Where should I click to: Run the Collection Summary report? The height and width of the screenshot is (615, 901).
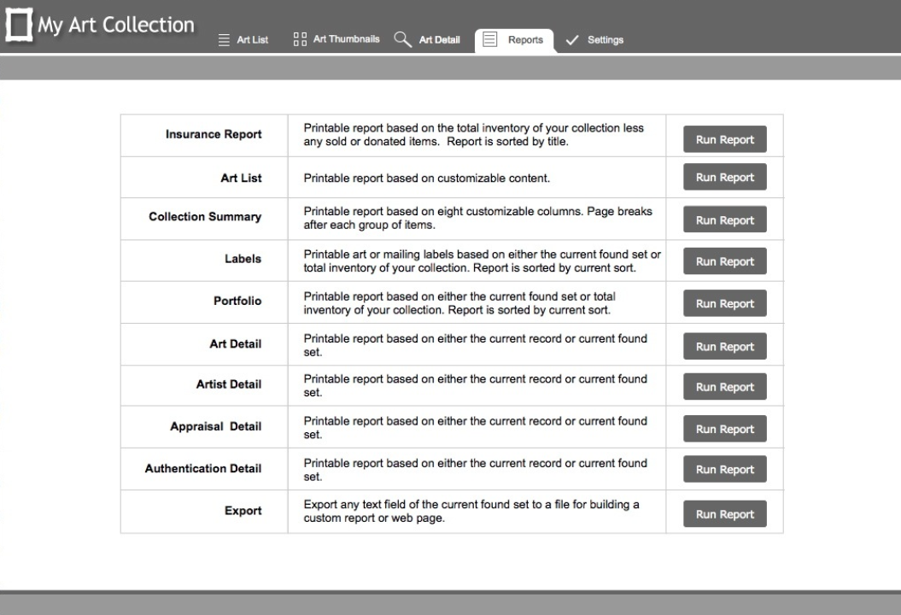(724, 220)
